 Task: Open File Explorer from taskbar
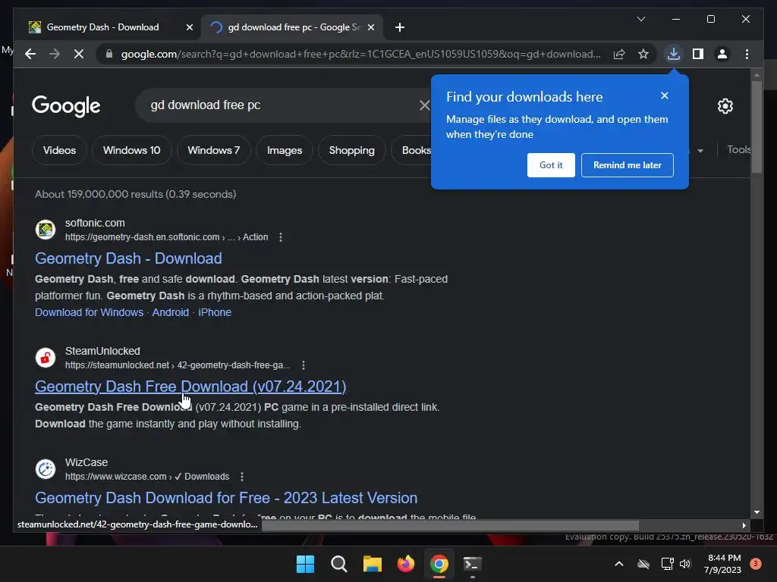372,564
